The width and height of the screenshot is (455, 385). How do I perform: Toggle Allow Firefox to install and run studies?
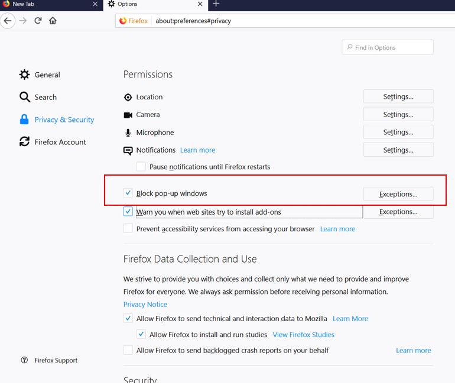coord(141,334)
